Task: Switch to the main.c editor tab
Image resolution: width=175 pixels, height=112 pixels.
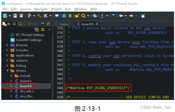Action: click(x=62, y=24)
